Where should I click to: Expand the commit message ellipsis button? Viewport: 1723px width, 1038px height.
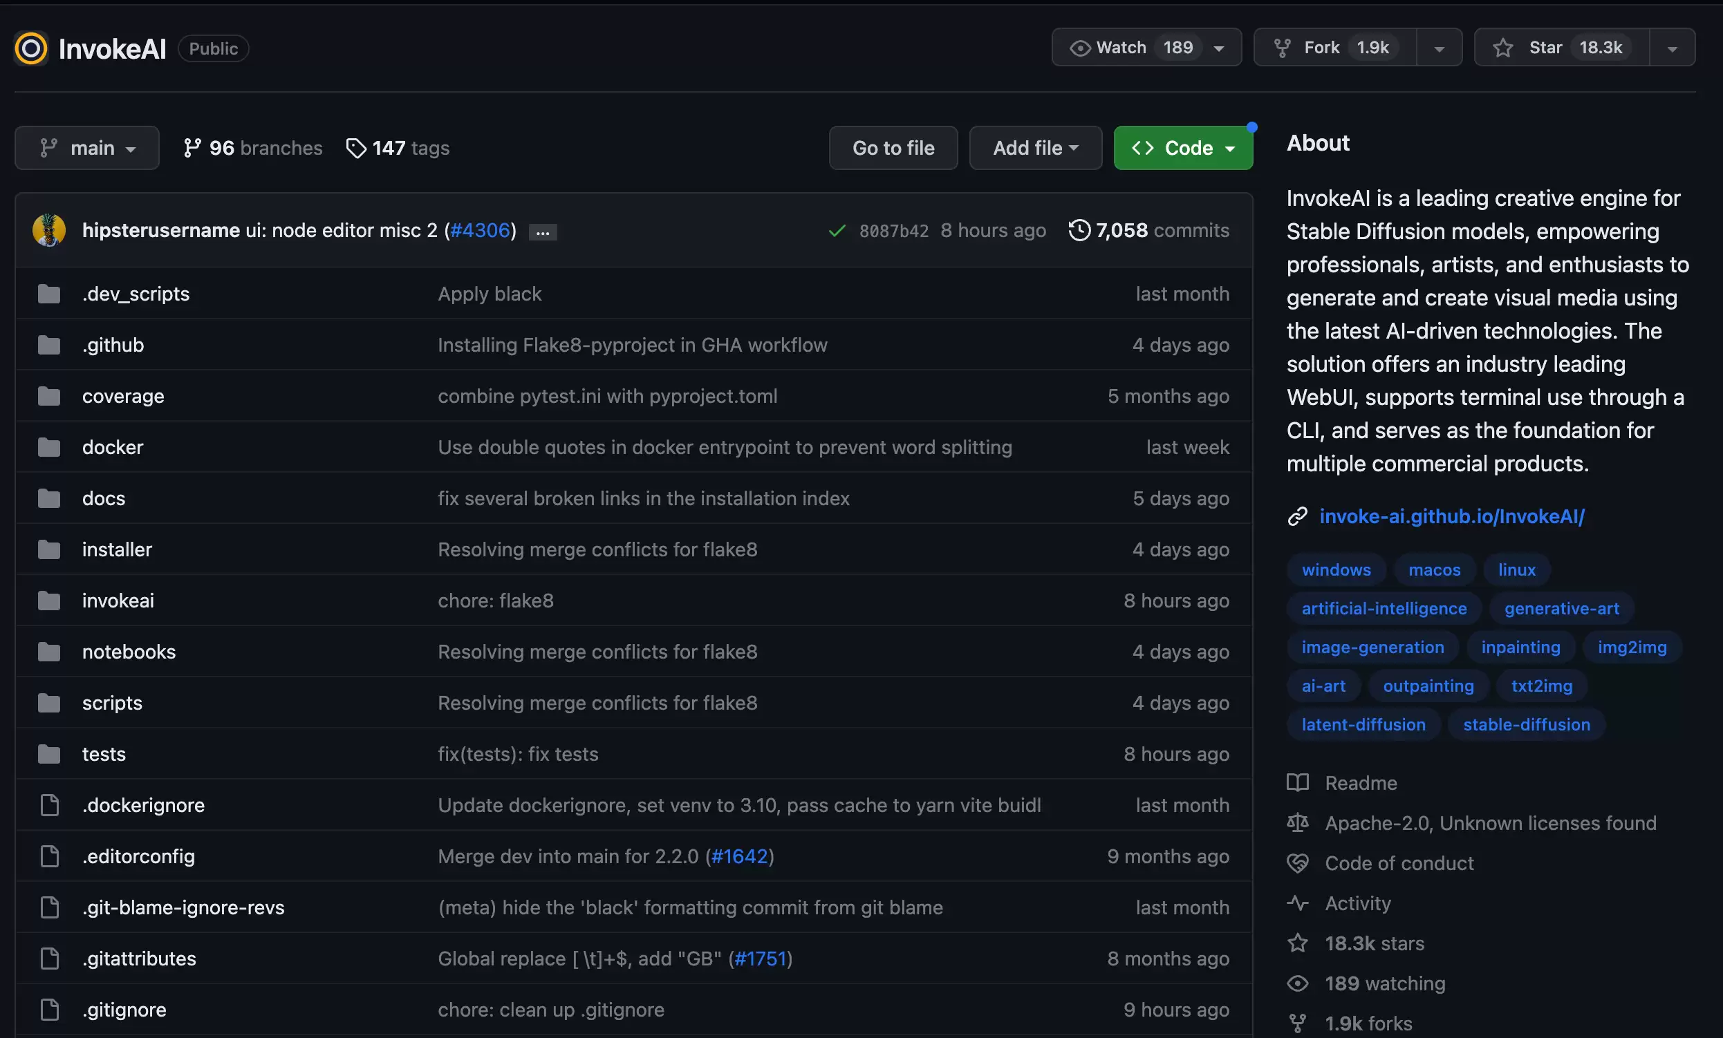tap(543, 232)
